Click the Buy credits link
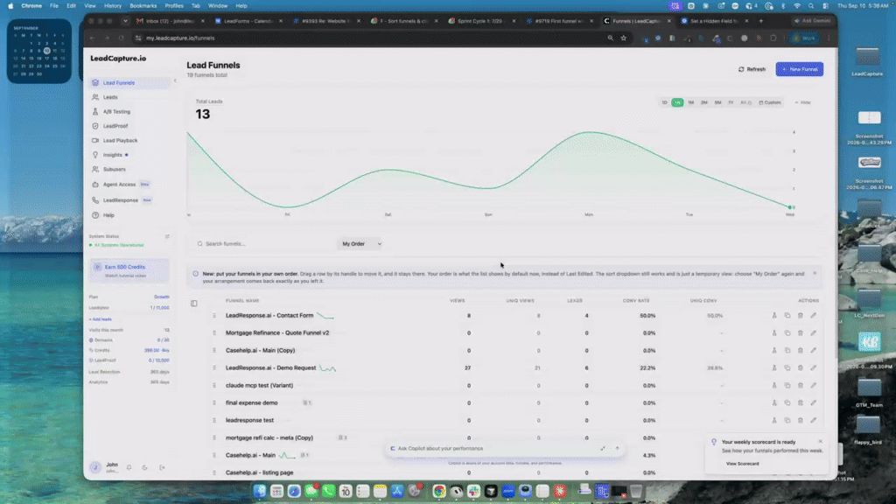896x504 pixels. click(165, 350)
